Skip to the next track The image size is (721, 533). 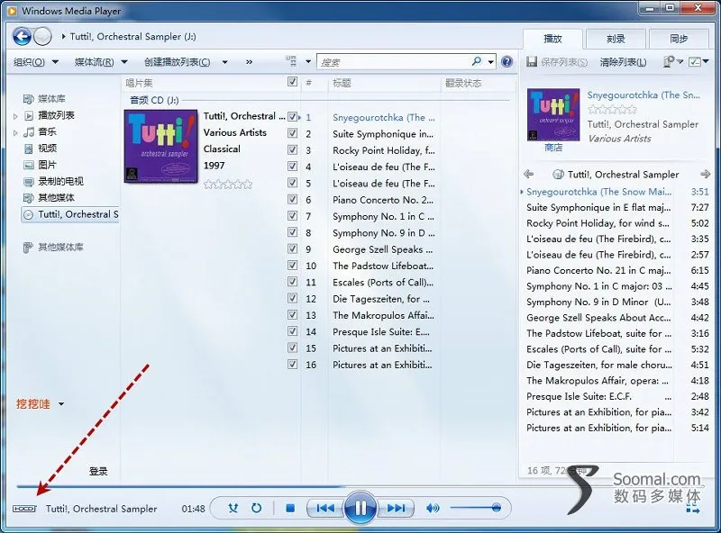tap(396, 508)
